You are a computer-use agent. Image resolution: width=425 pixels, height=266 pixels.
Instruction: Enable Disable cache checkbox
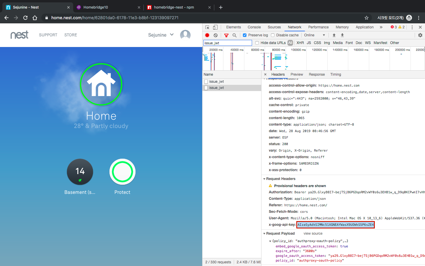coord(273,35)
